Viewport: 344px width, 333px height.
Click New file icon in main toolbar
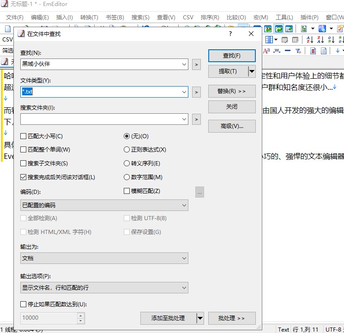(8, 29)
